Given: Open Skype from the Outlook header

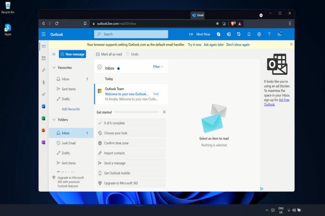Looking at the screenshot, I should tap(219, 34).
